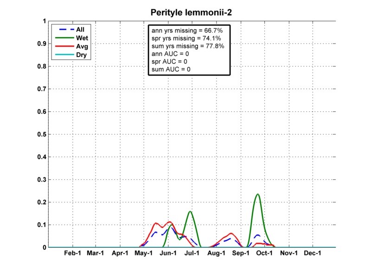Click the Oct-1 x-axis tick label
371x278 pixels.
264,253
